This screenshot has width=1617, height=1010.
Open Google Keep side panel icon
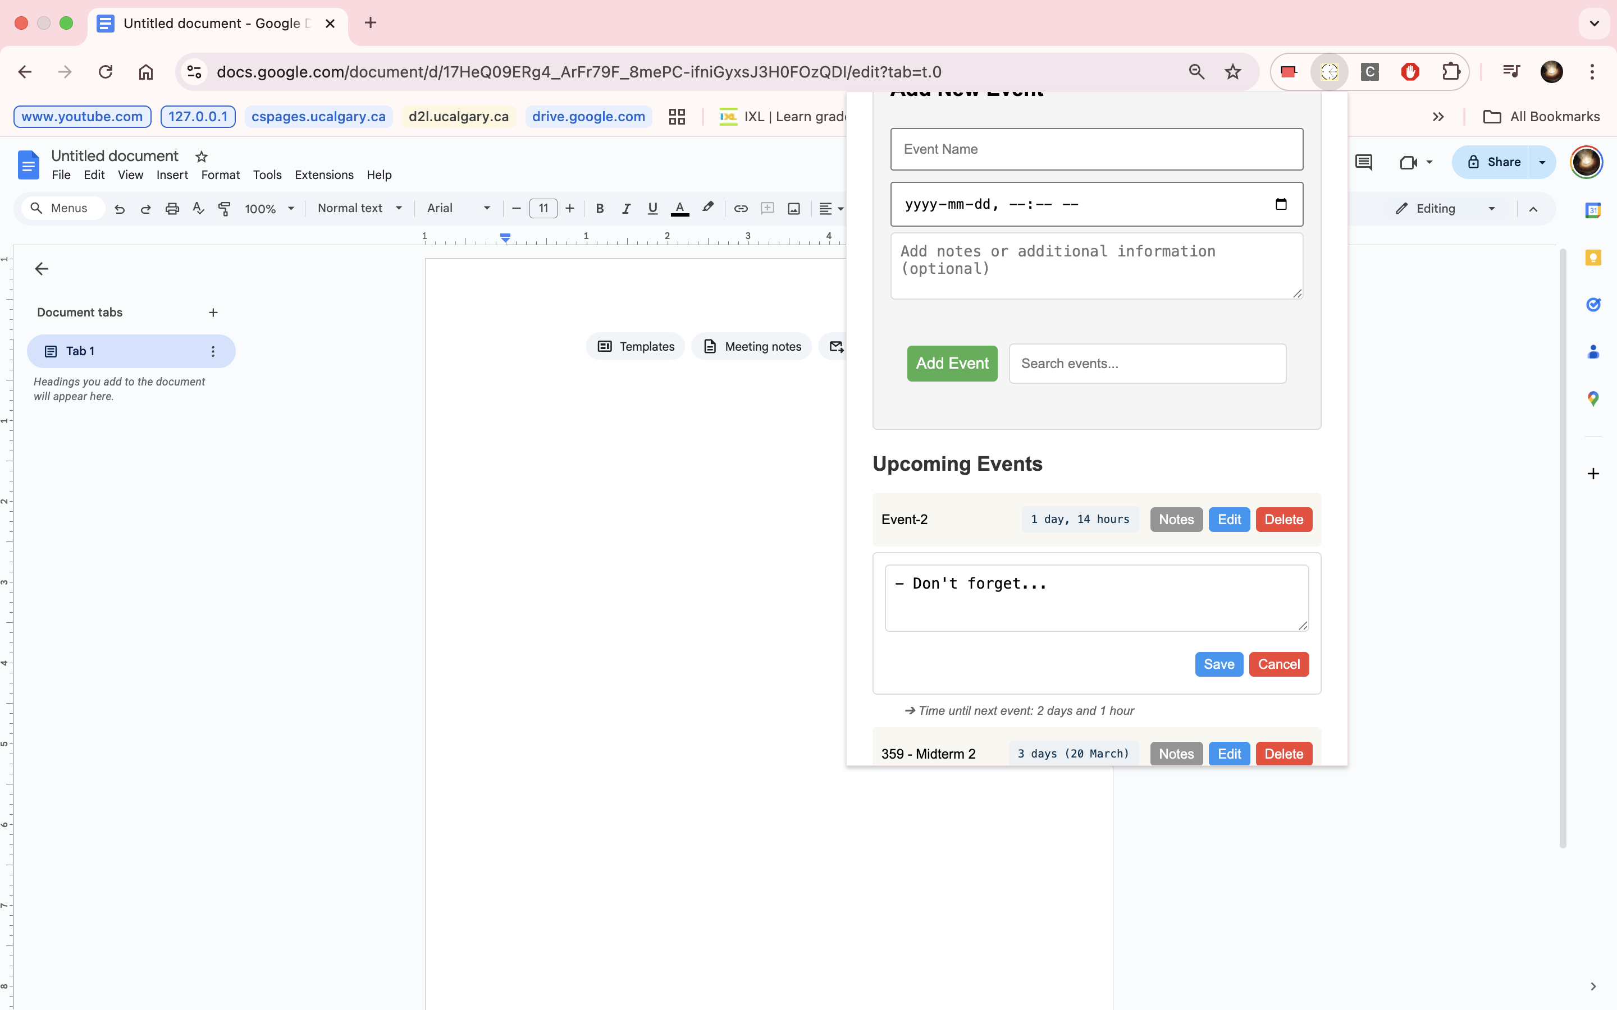[1593, 258]
